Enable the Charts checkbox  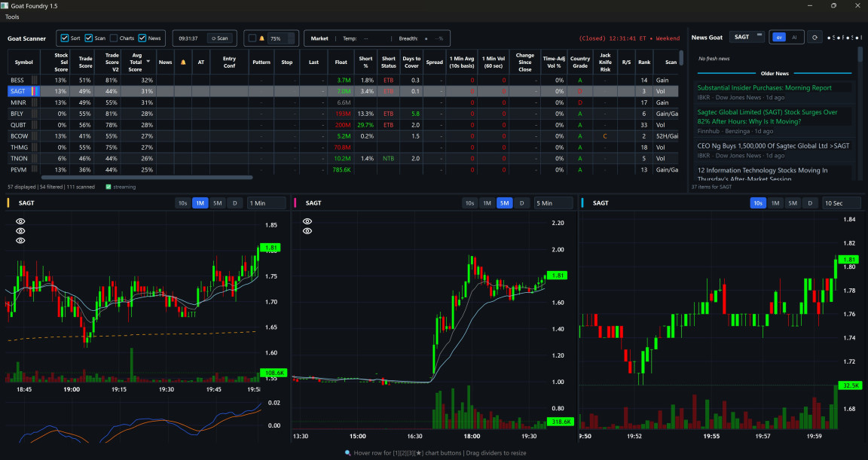coord(114,38)
